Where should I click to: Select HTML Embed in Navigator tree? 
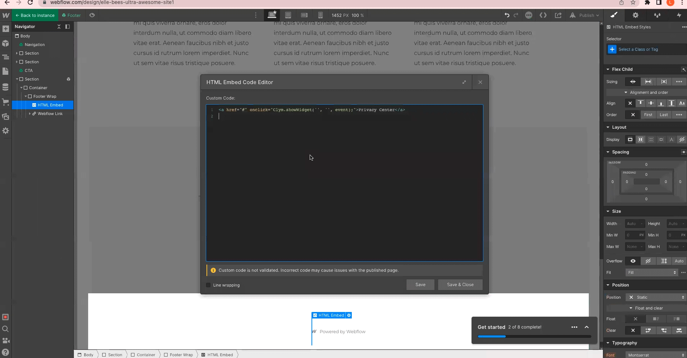[43, 105]
